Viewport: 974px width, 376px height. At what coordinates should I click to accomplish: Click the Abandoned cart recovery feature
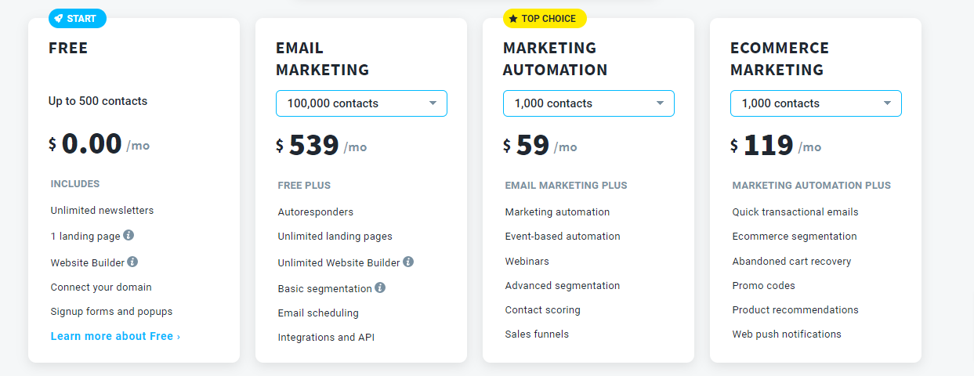click(x=791, y=262)
